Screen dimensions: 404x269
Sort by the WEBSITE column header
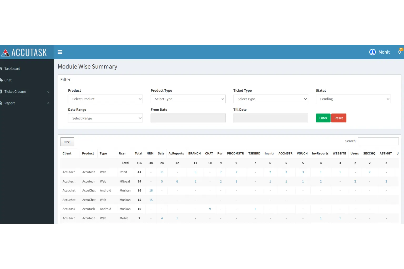pos(339,153)
